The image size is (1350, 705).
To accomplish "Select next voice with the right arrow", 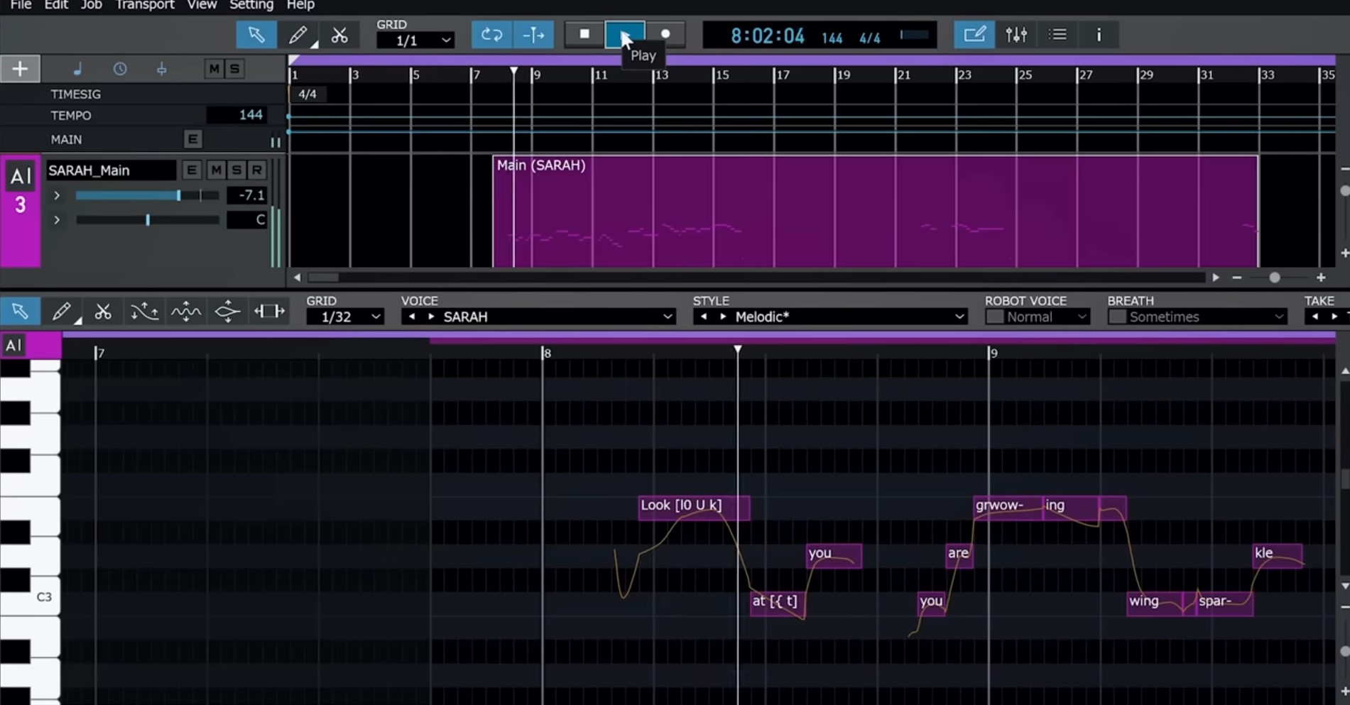I will pyautogui.click(x=430, y=317).
